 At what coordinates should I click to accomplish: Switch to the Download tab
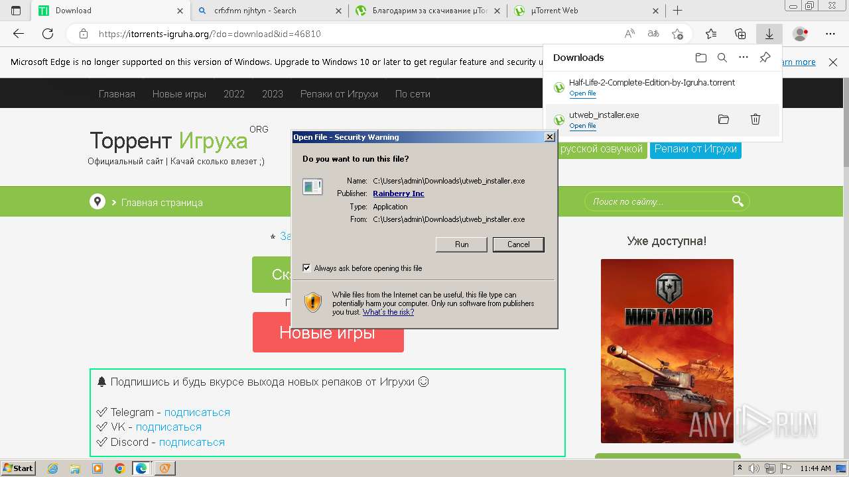(111, 11)
